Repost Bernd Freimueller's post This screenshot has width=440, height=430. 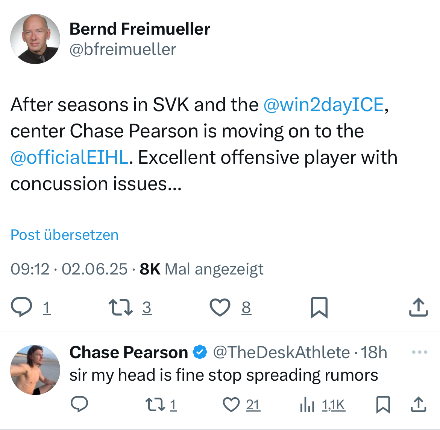(120, 307)
